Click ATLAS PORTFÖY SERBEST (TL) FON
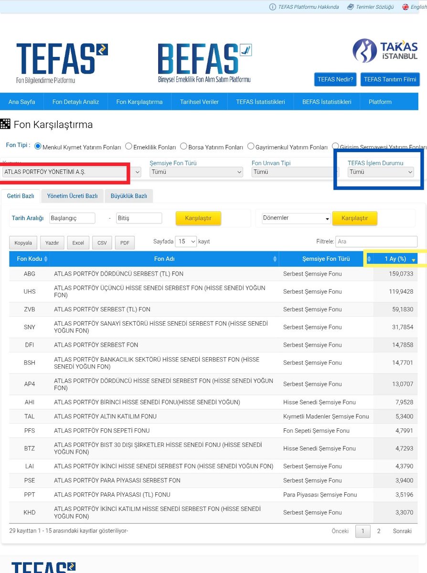Viewport: 427px width, 573px height. point(102,309)
